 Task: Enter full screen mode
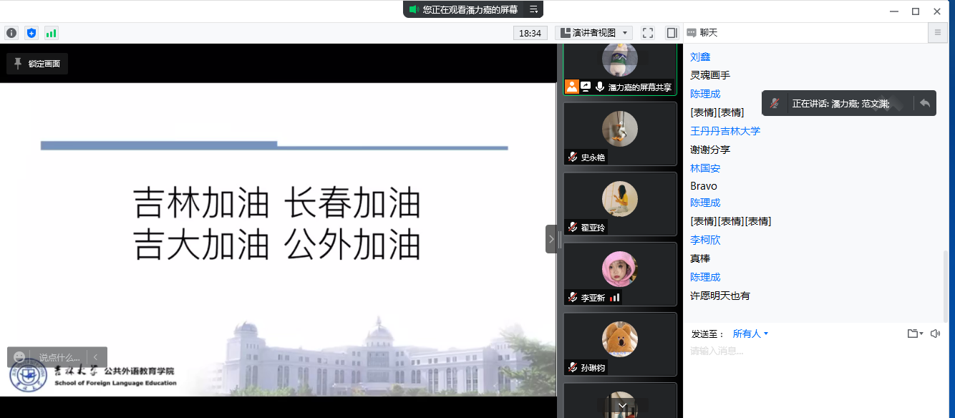(x=648, y=33)
